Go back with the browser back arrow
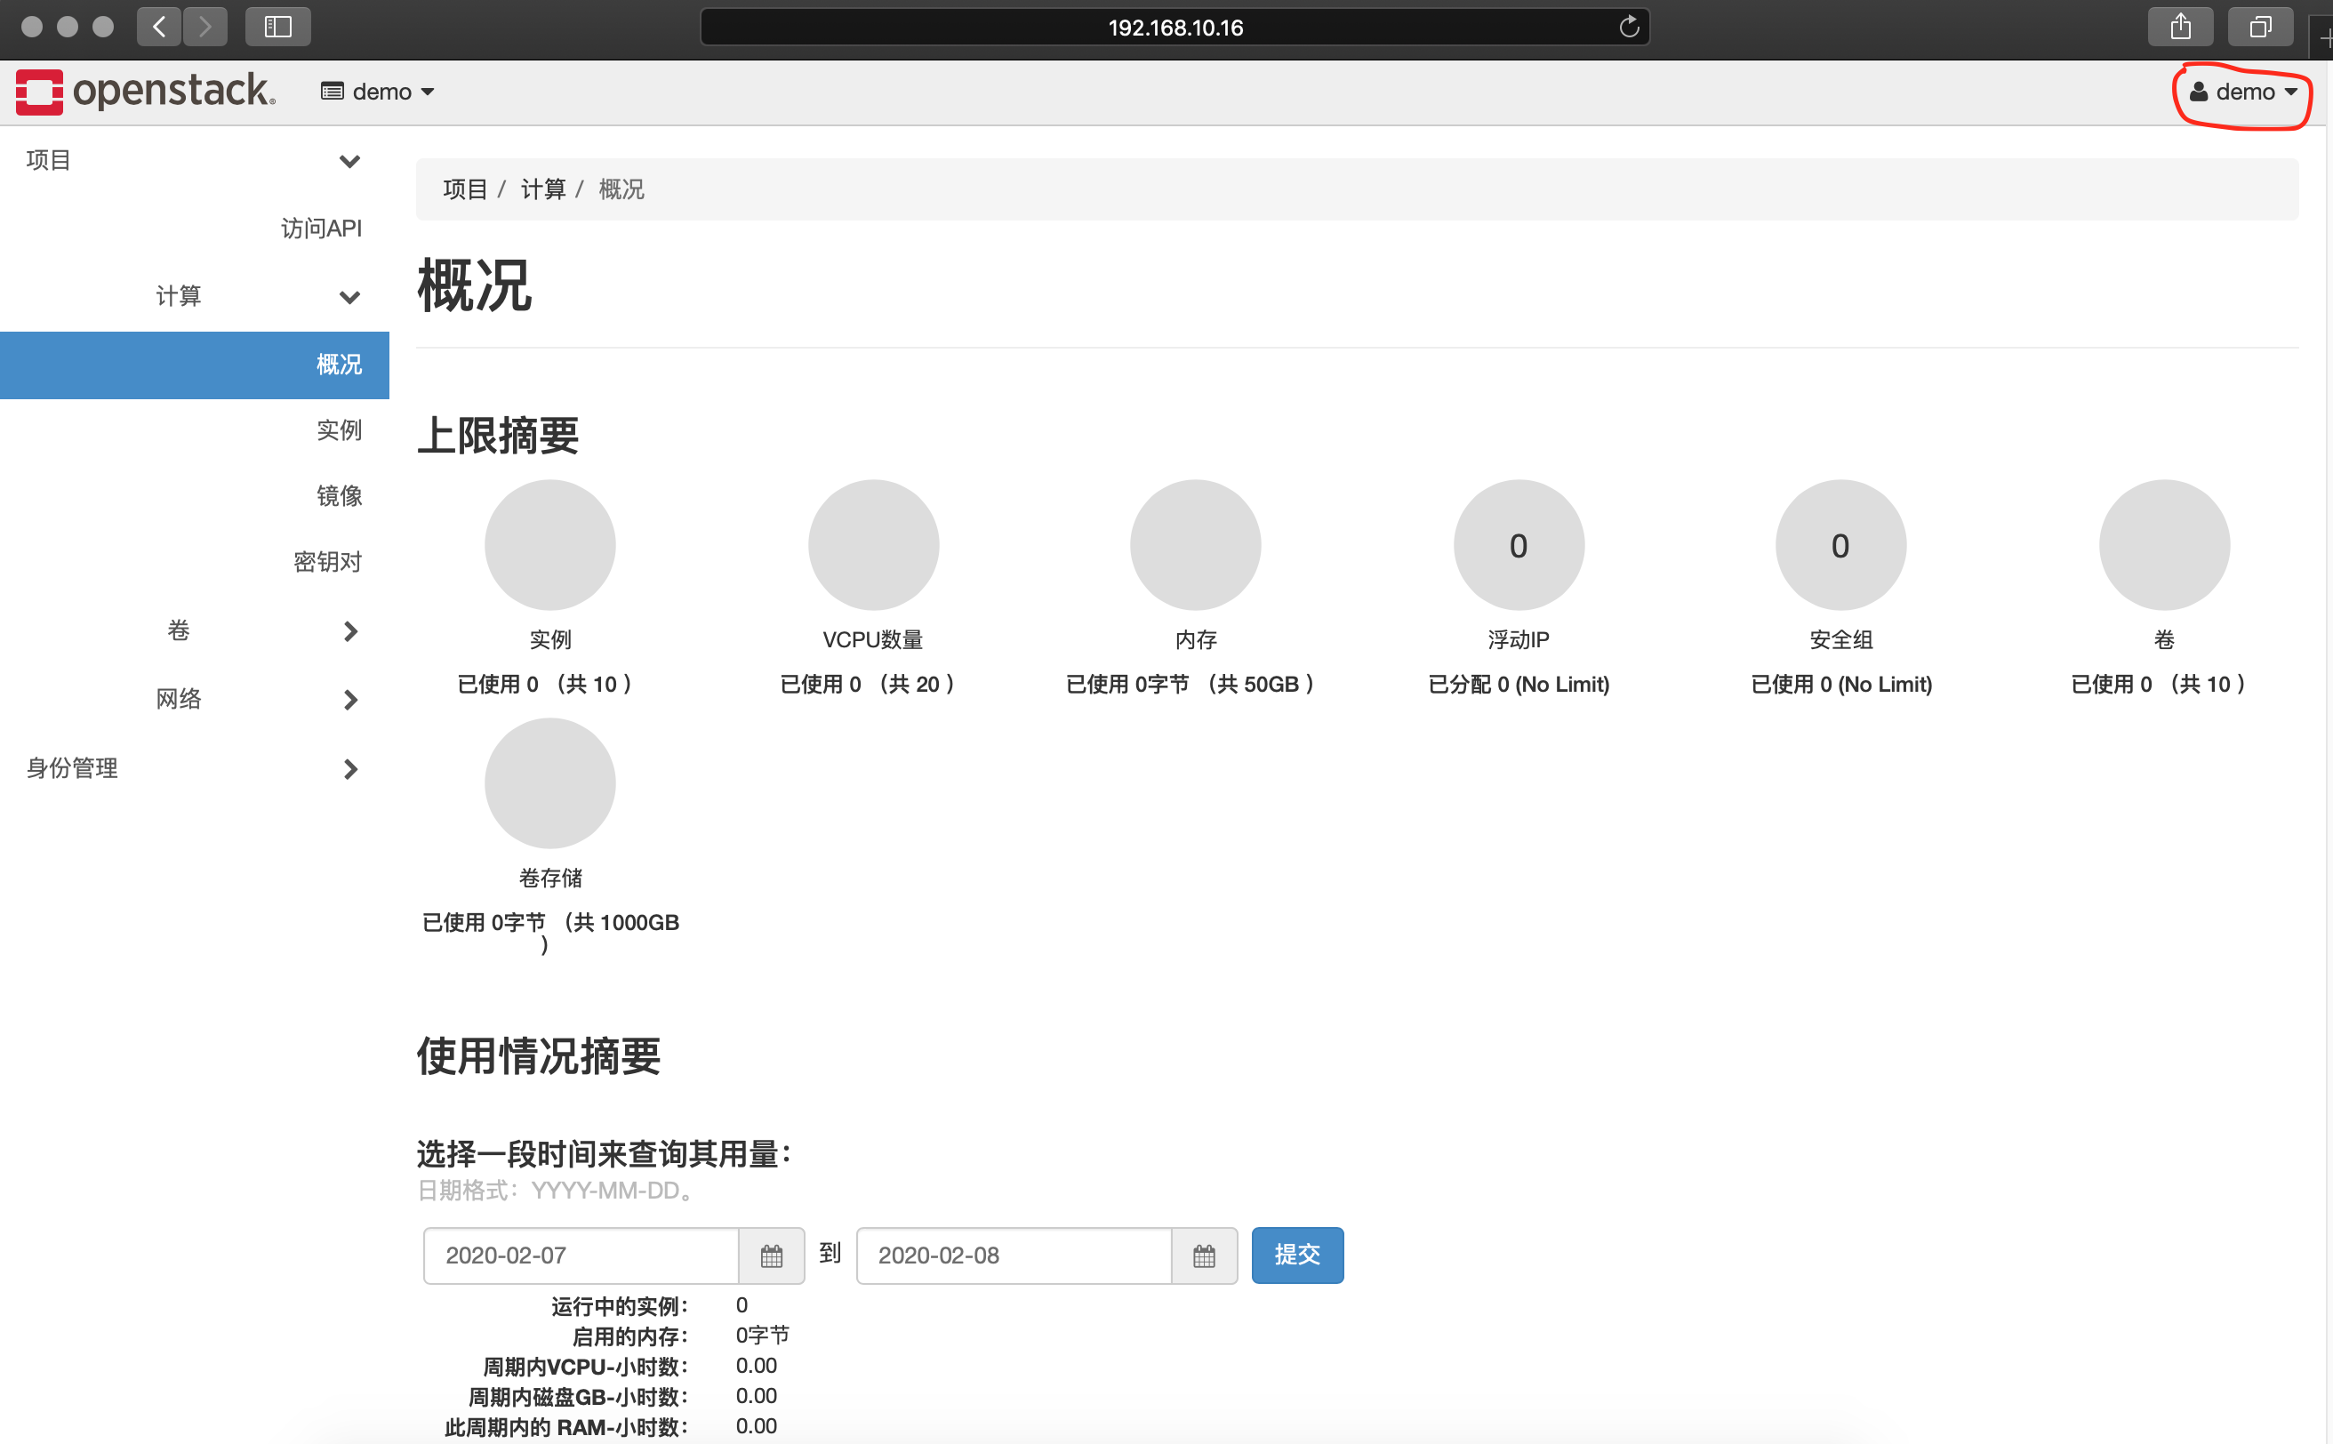The image size is (2333, 1444). [159, 27]
